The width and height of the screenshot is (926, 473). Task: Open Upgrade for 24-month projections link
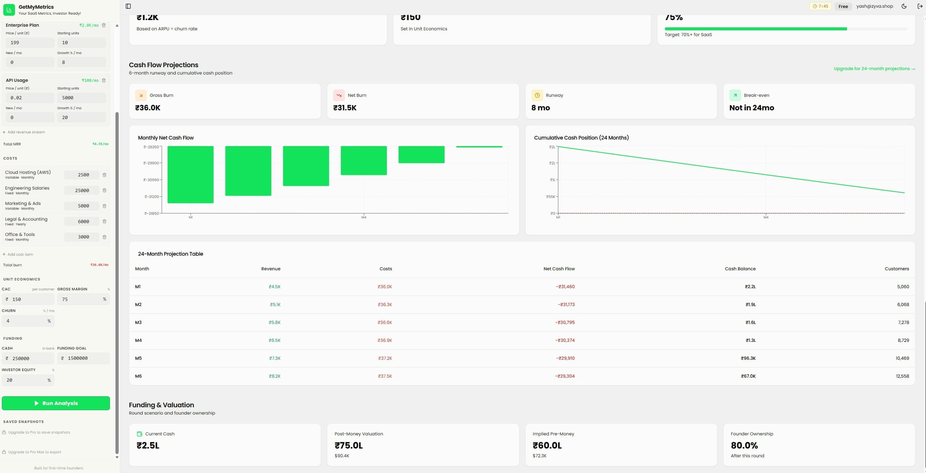[874, 69]
